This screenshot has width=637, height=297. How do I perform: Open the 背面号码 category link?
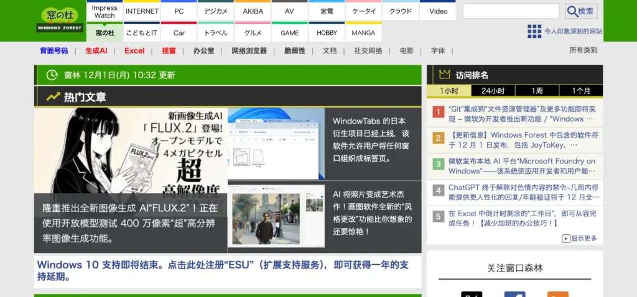coord(54,51)
